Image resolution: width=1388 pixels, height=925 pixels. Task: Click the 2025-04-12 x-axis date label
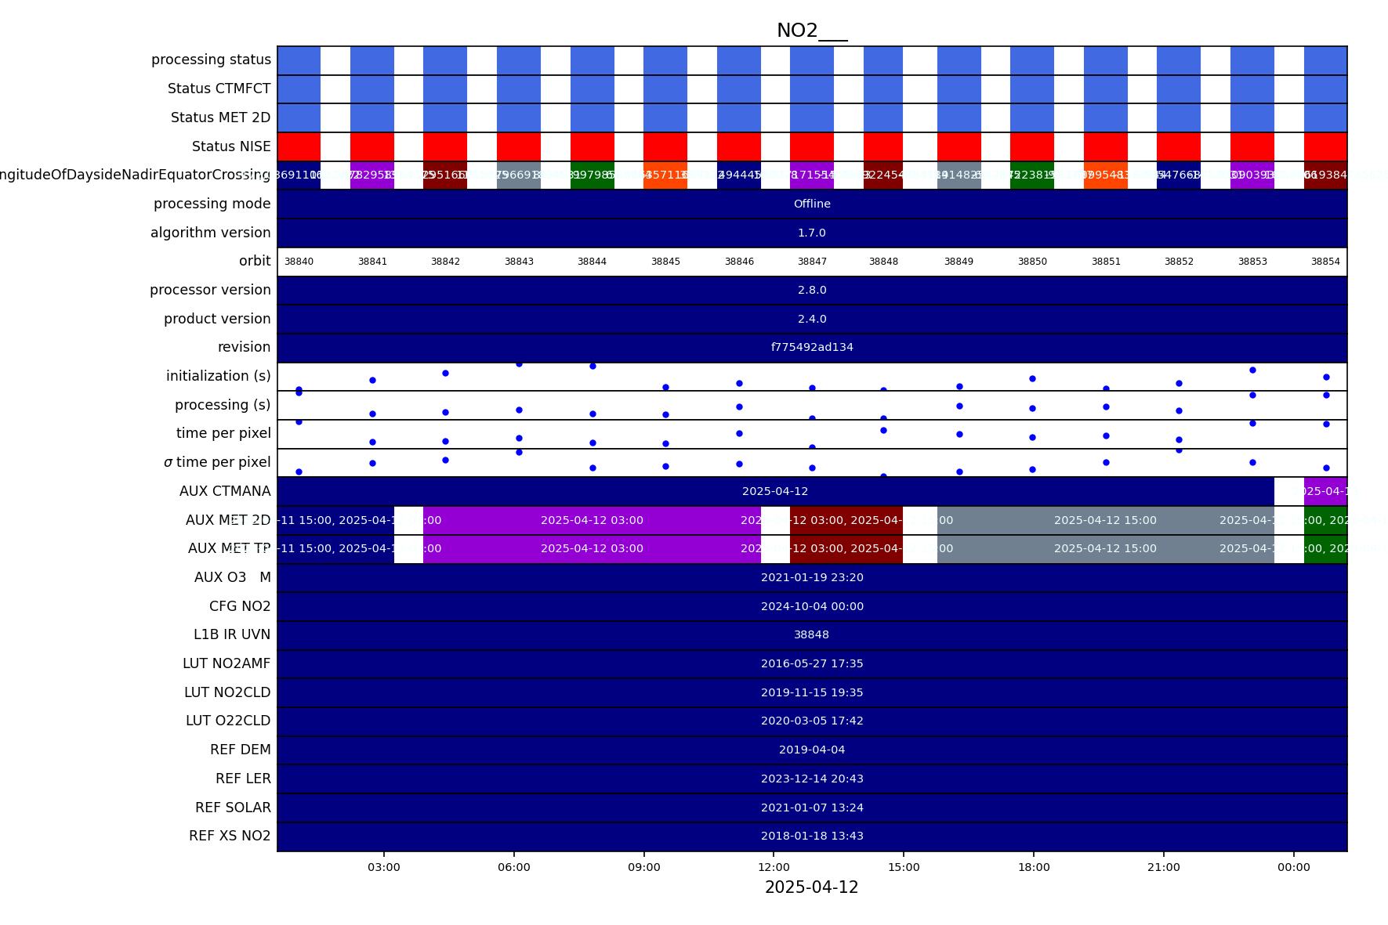click(811, 887)
